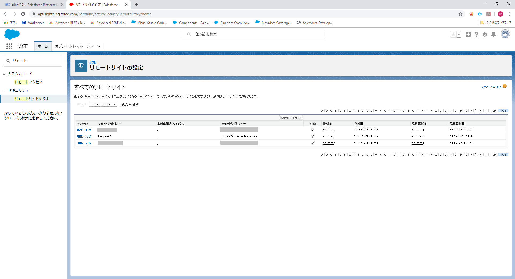The width and height of the screenshot is (515, 279).
Task: Open a new browser tab
Action: pyautogui.click(x=137, y=5)
